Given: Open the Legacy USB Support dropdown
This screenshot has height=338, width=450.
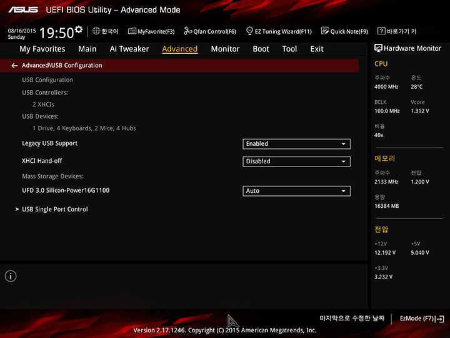Looking at the screenshot, I should [x=296, y=144].
